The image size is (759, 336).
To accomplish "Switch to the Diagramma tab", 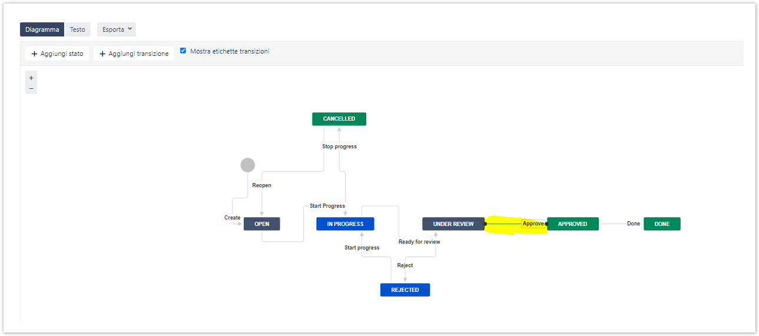I will tap(42, 29).
